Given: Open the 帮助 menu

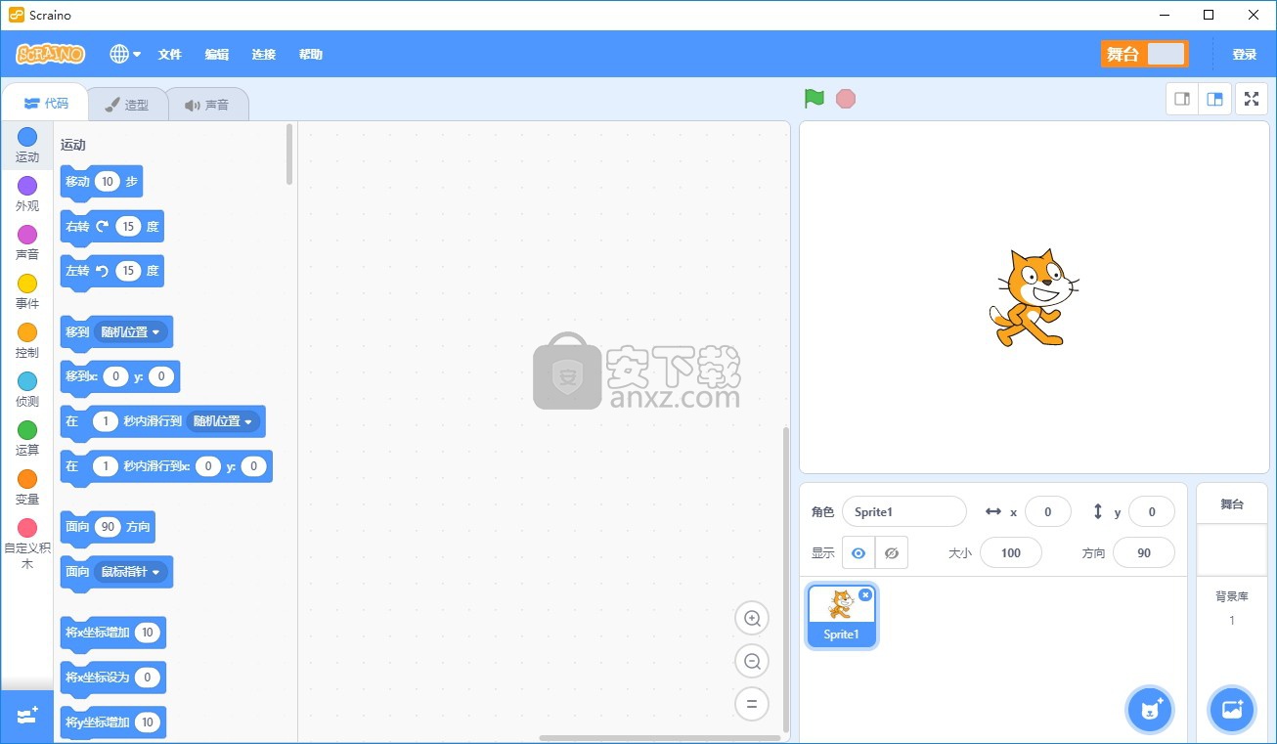Looking at the screenshot, I should pyautogui.click(x=311, y=55).
